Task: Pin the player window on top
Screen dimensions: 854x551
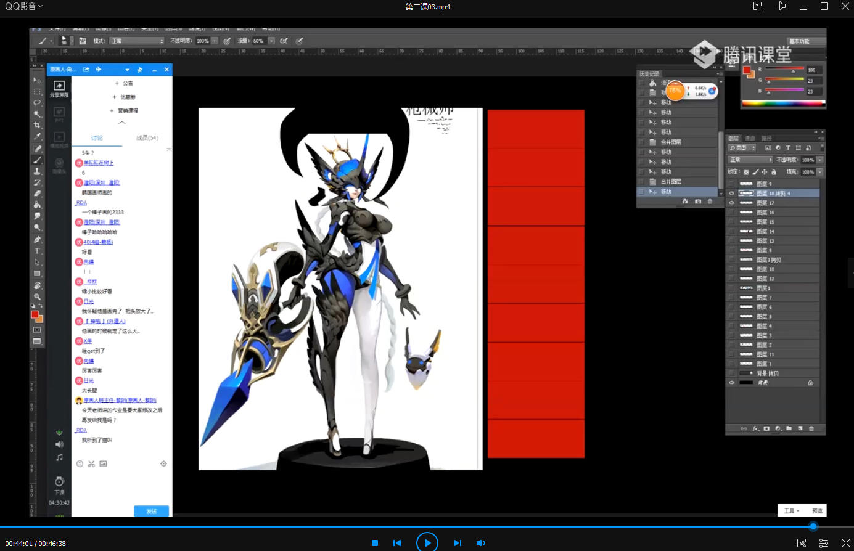Action: 781,6
